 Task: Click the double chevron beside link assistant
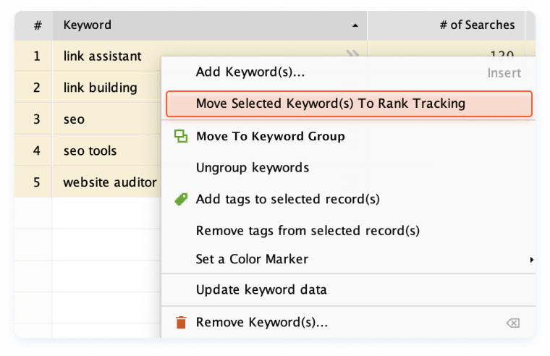352,54
